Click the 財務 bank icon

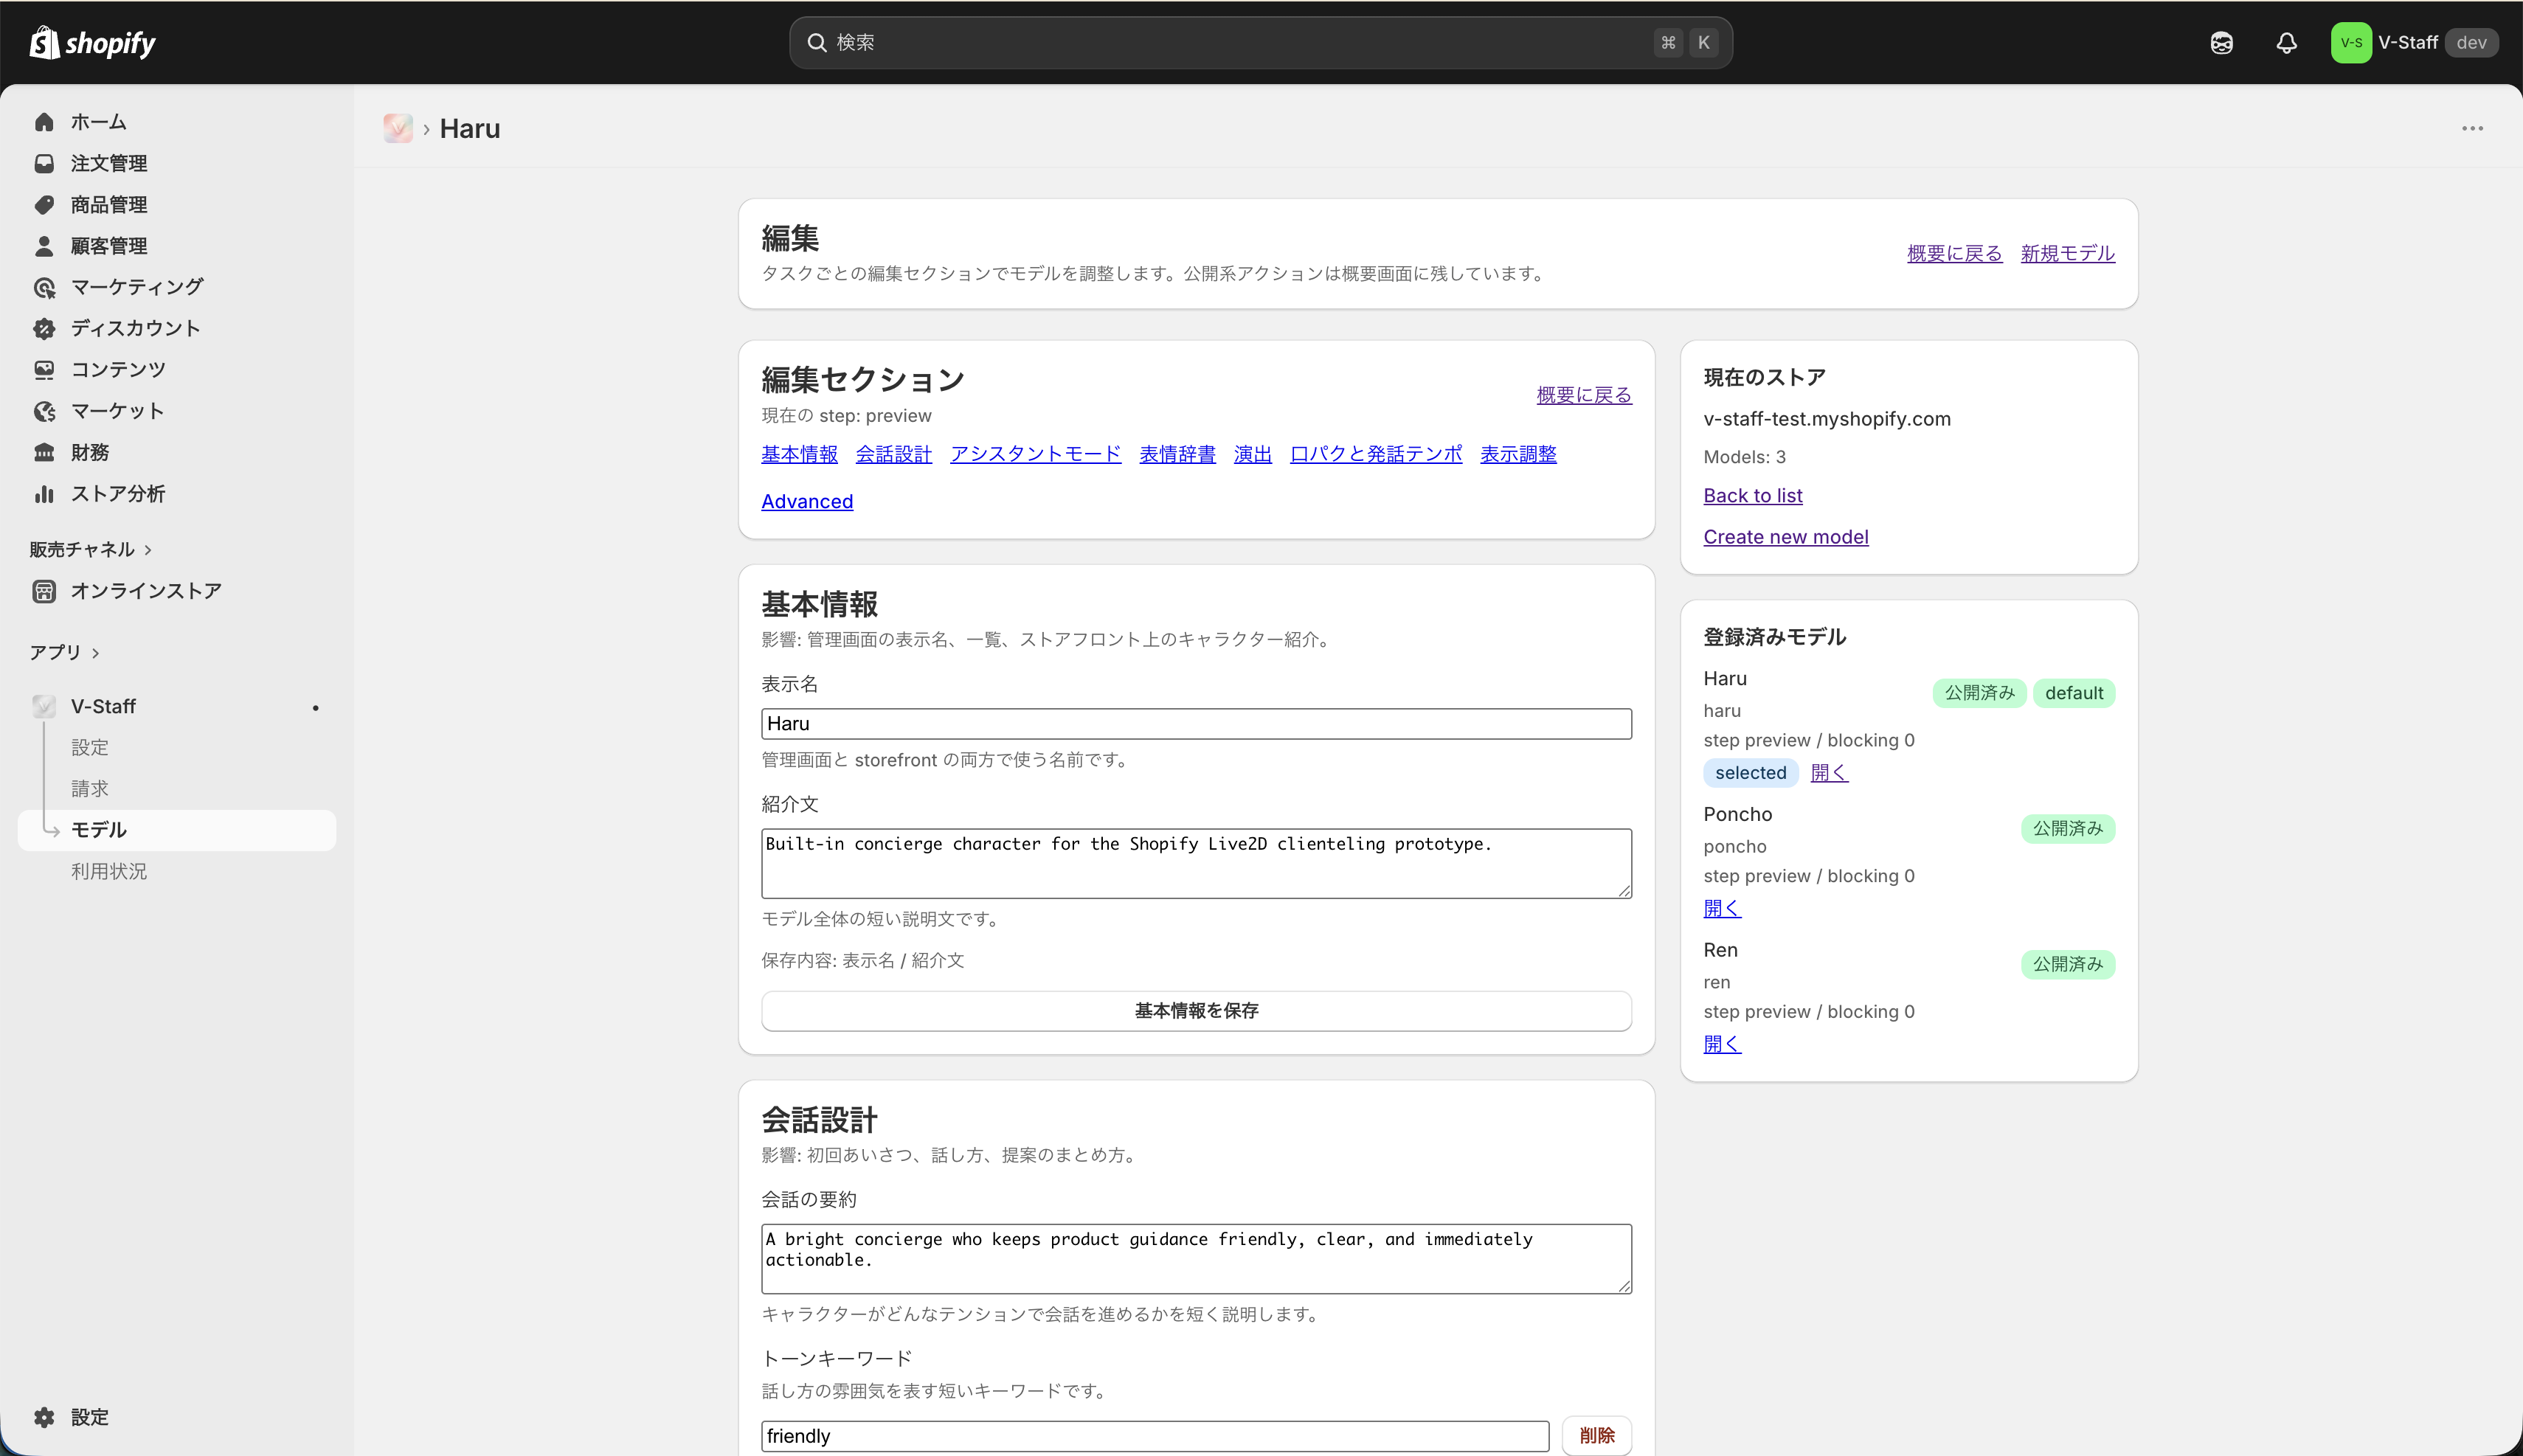coord(44,453)
